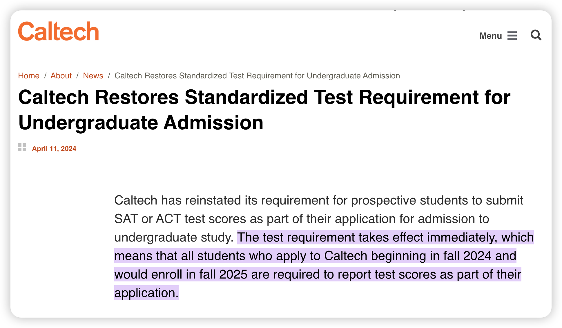Click the April 11, 2024 date link
The image size is (562, 328).
tap(54, 149)
